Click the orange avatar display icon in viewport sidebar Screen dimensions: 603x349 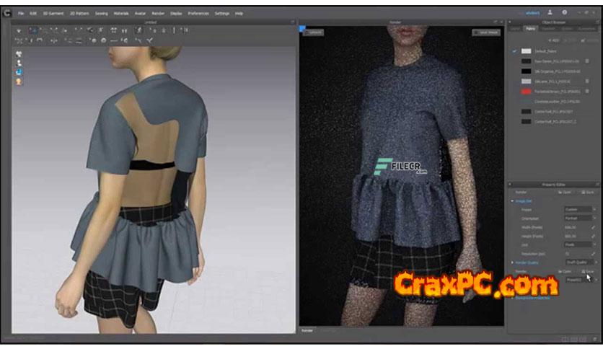pos(18,81)
